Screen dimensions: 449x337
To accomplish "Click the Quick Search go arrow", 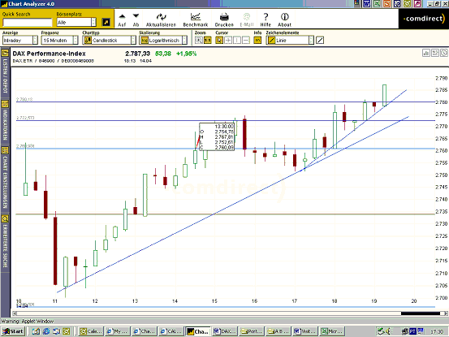I will pos(106,22).
